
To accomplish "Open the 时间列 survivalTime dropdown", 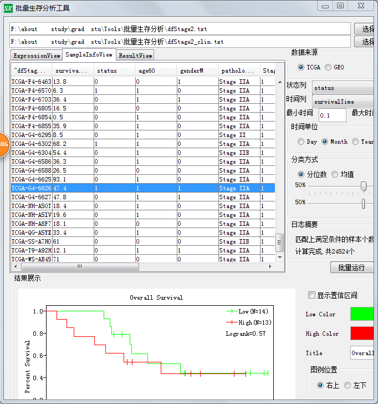I will pyautogui.click(x=343, y=102).
